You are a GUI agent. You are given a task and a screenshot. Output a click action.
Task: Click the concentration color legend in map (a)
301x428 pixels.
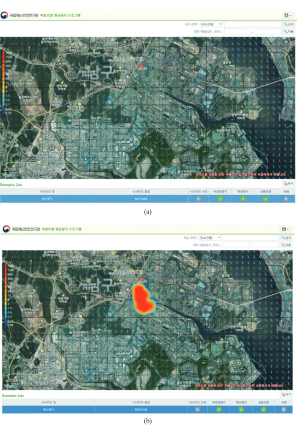(x=4, y=82)
